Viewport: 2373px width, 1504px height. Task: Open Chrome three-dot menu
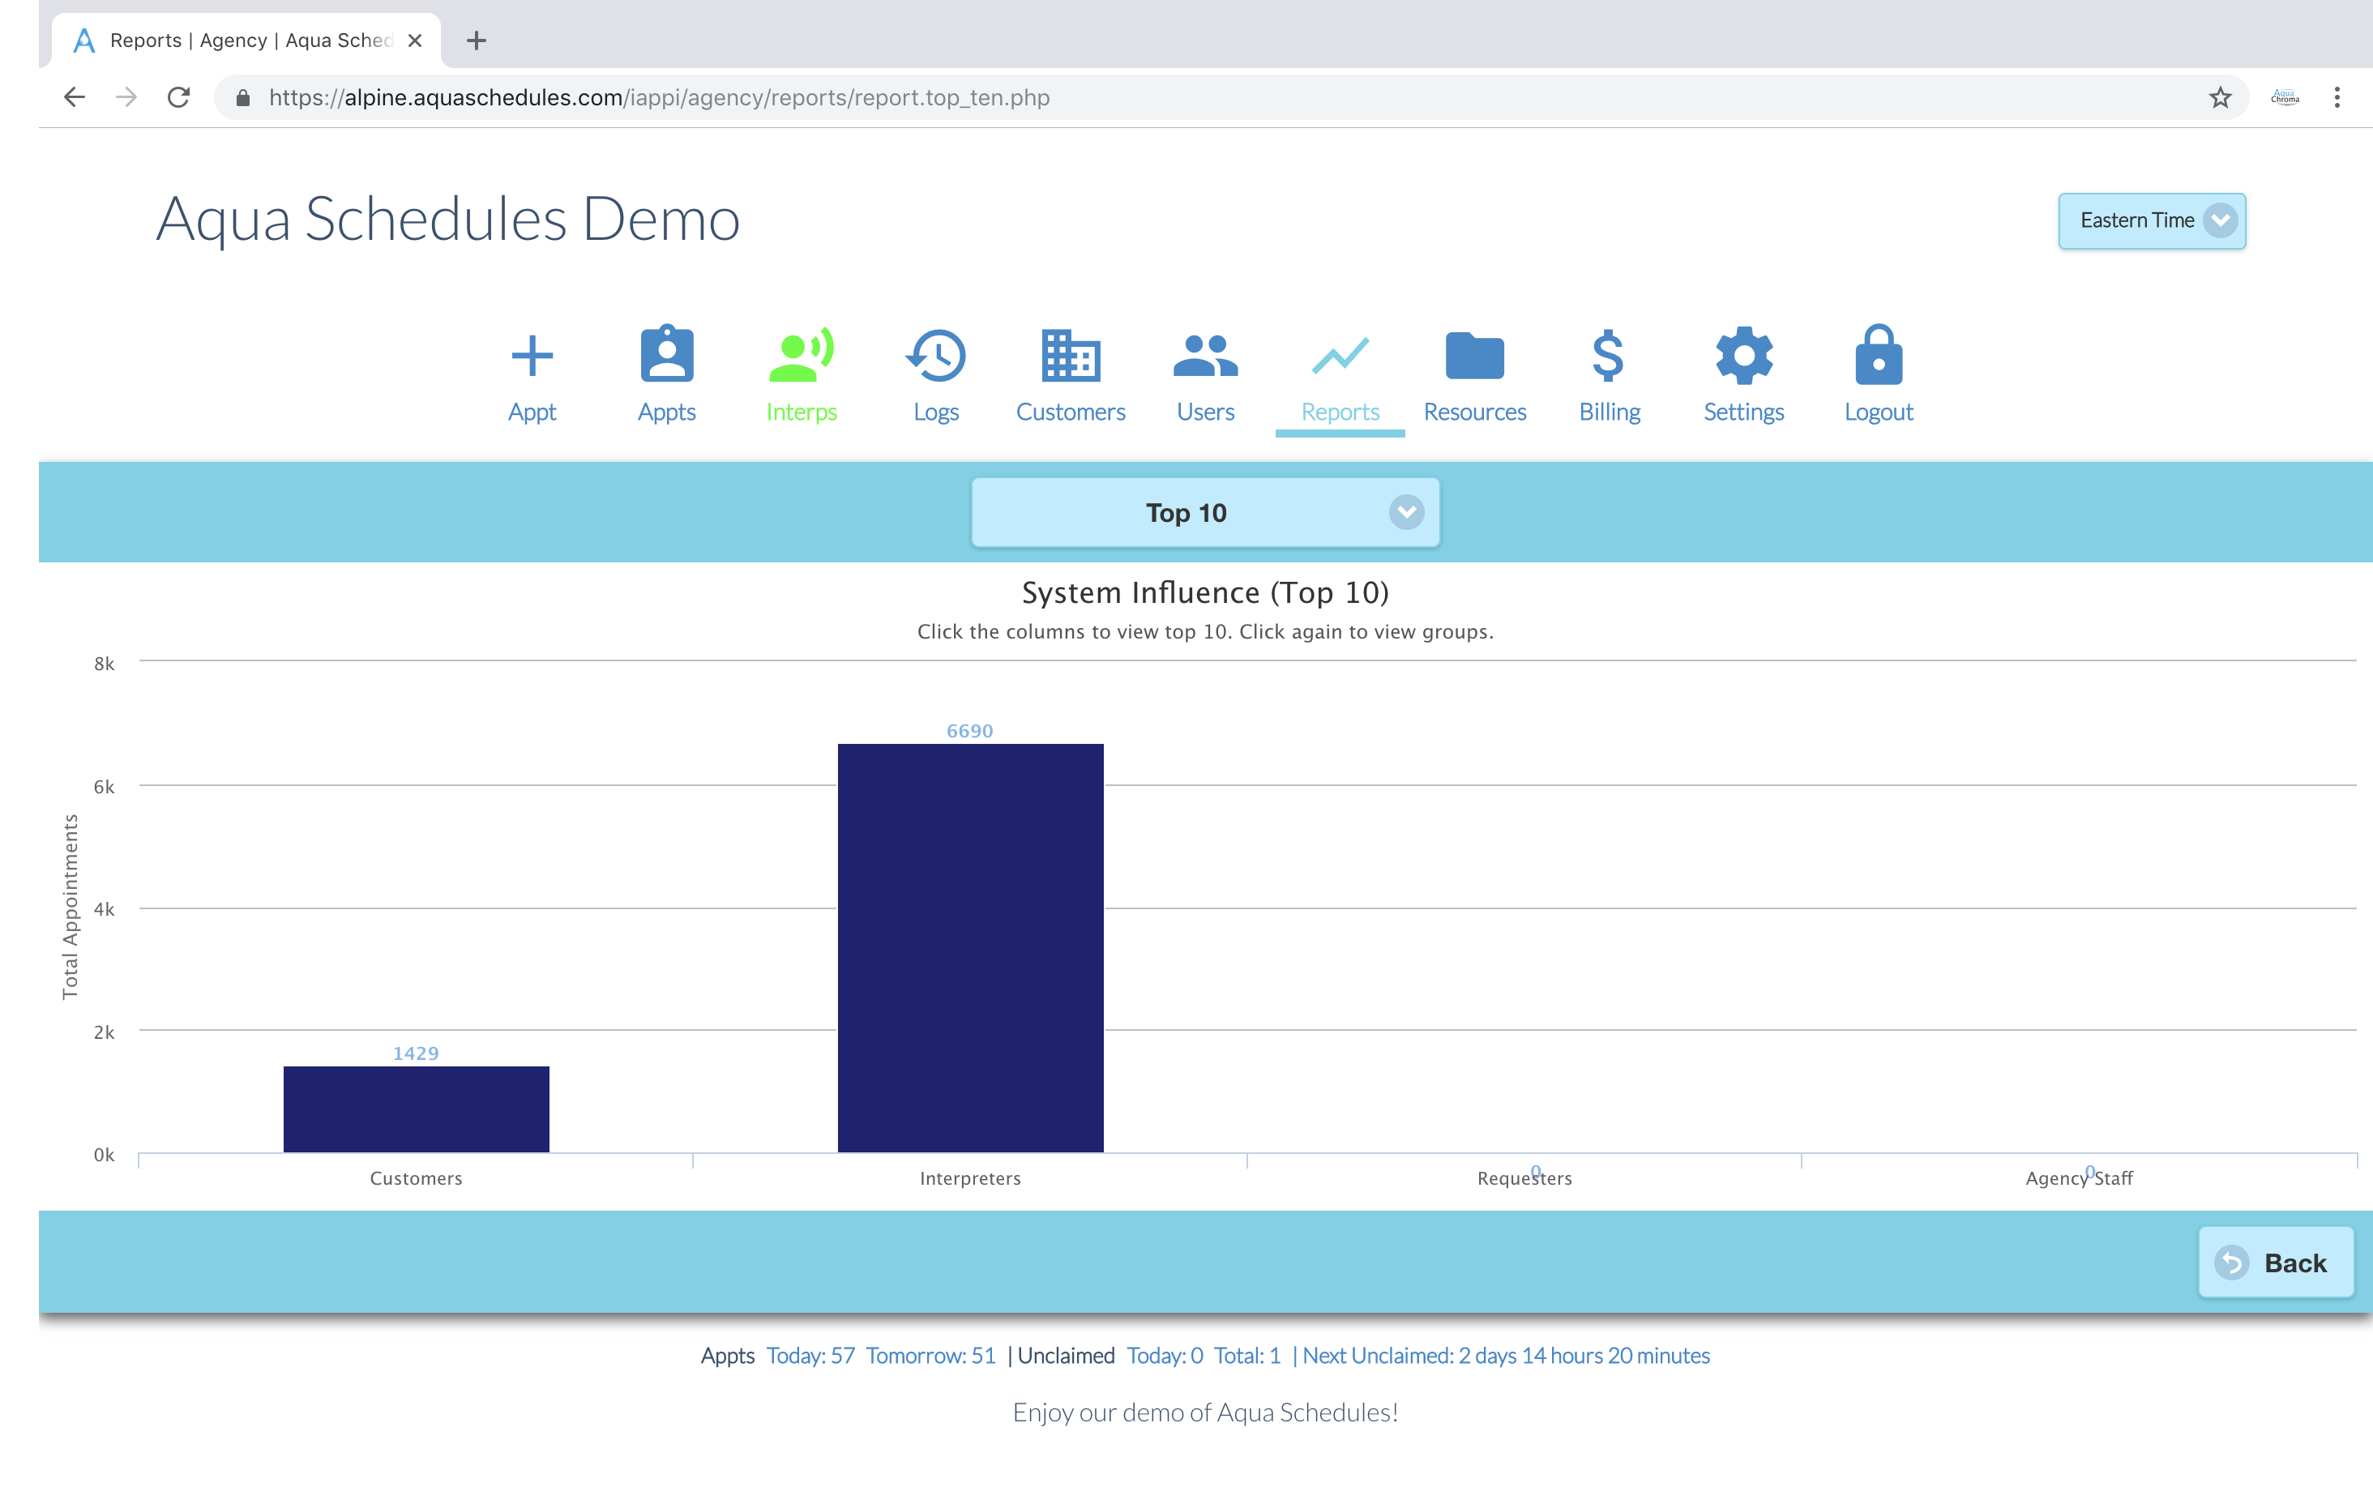tap(2337, 97)
